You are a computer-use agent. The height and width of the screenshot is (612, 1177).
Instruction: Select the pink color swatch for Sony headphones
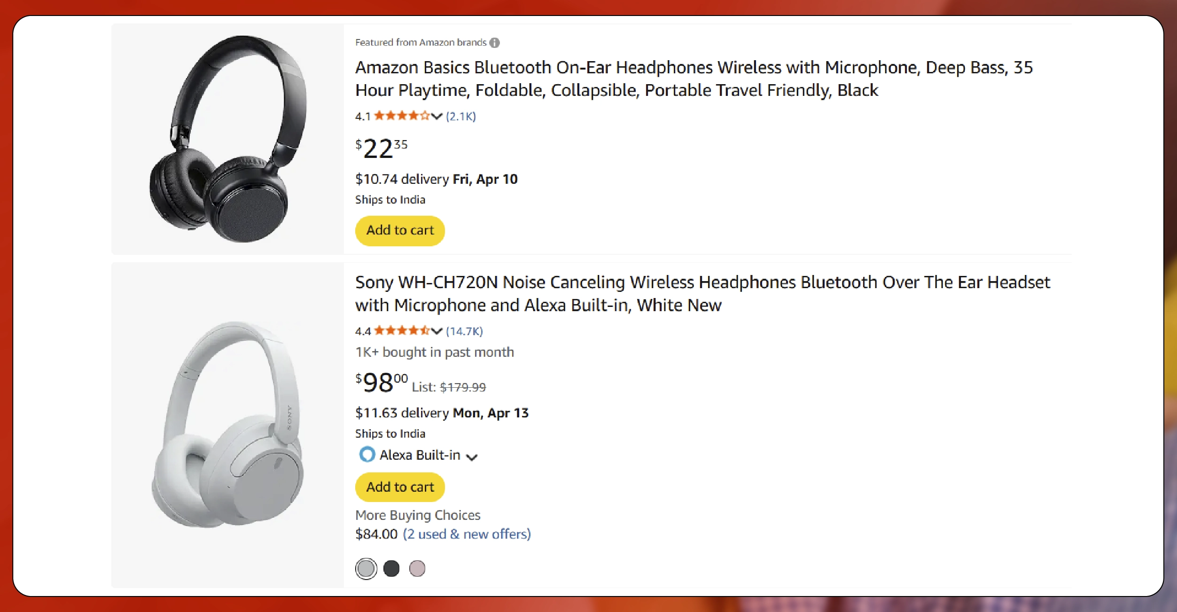(418, 568)
